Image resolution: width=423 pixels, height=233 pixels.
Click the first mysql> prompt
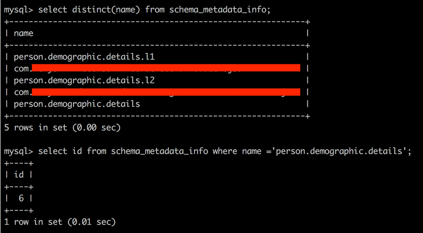point(19,10)
